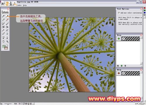Click left scroll arrow in status bar
146x105 pixels.
[x=33, y=104]
